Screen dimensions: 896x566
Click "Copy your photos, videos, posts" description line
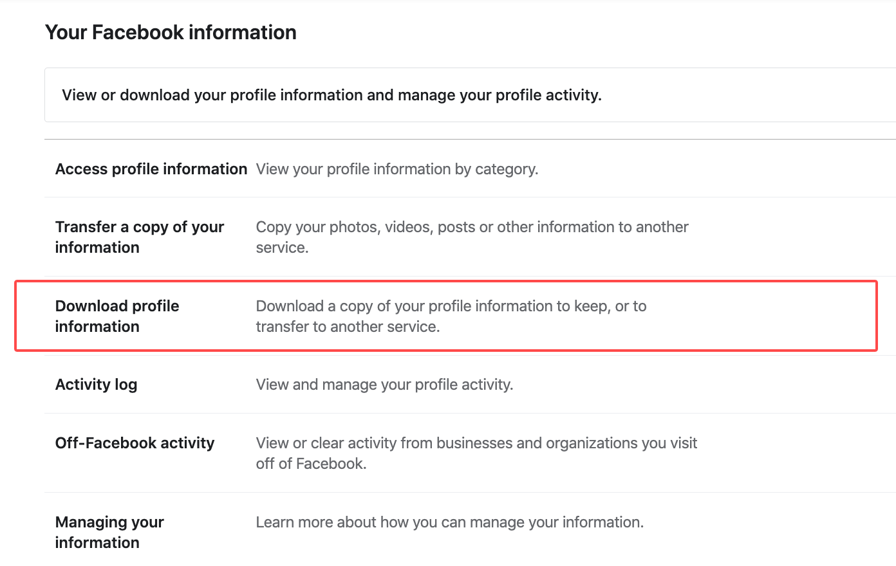[x=472, y=227]
